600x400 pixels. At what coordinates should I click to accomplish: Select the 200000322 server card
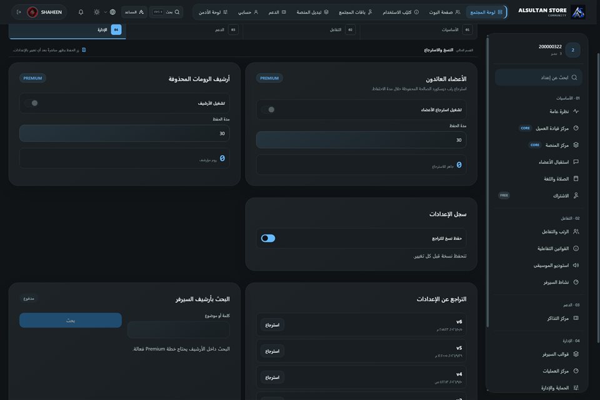(x=537, y=50)
